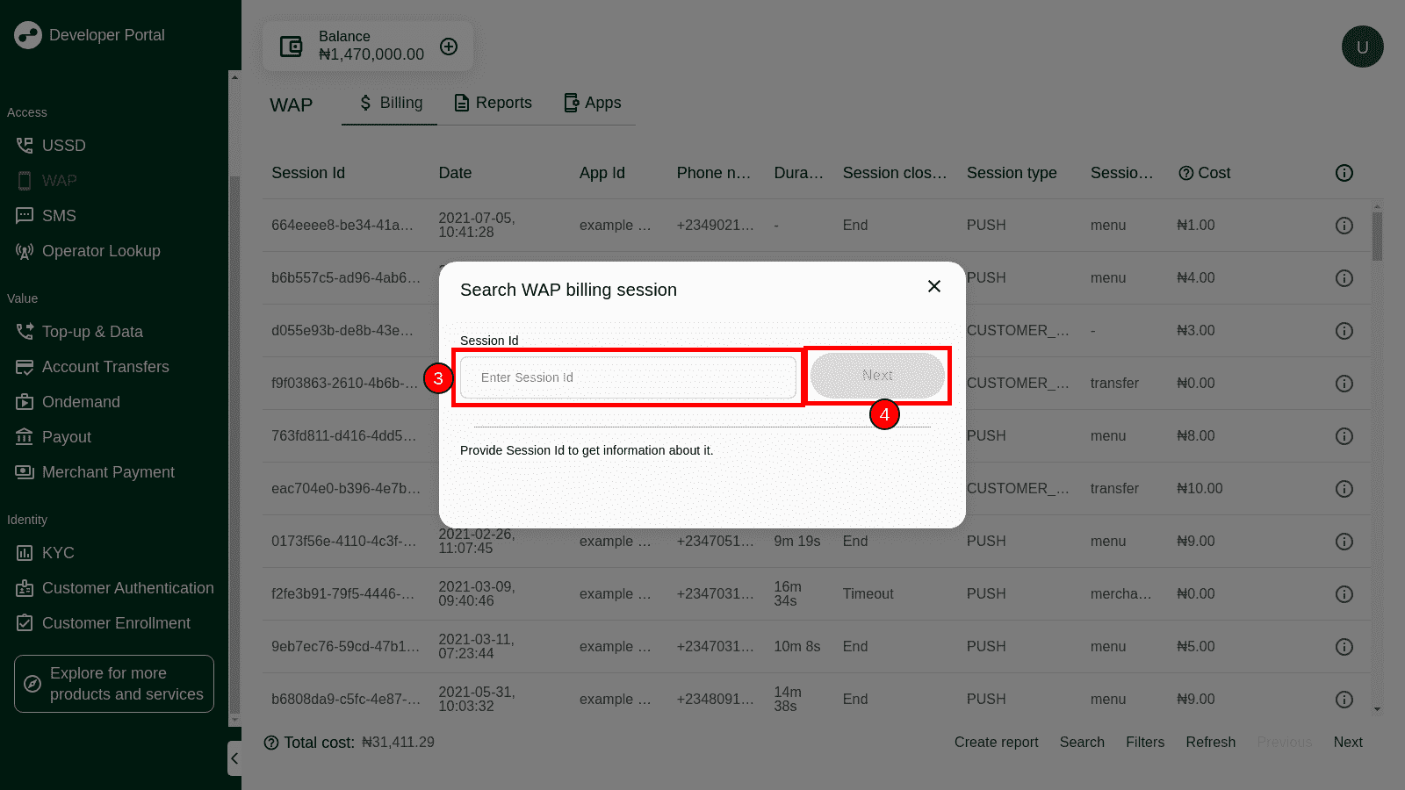Open the Payout page

coord(66,437)
